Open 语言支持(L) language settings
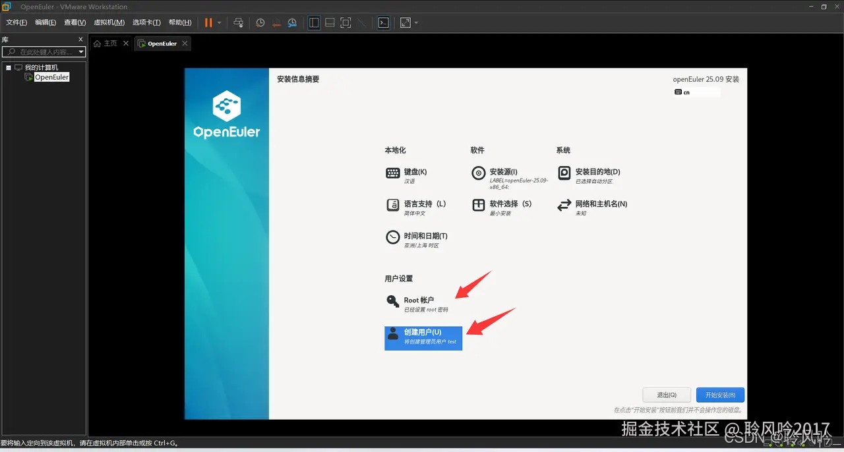This screenshot has width=844, height=452. pos(416,208)
